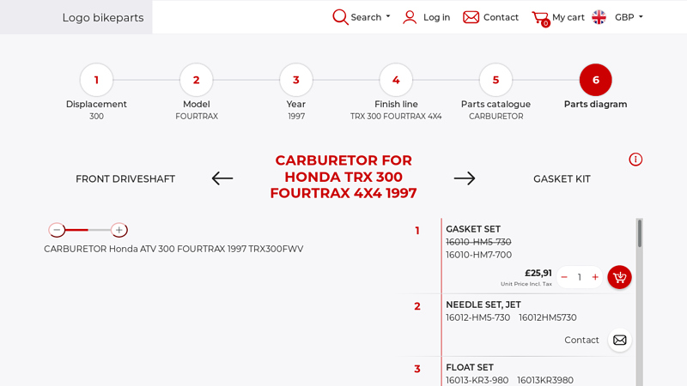Go to next diagram with right arrow
Viewport: 687px width, 386px height.
point(465,178)
